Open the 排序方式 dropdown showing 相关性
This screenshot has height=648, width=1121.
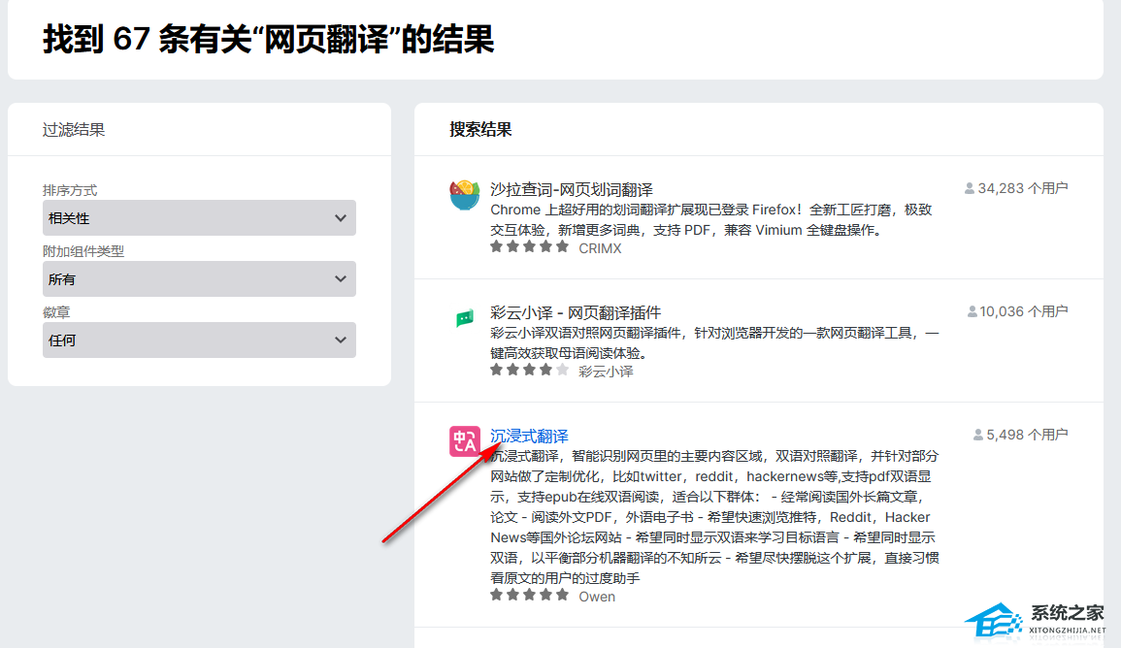199,218
